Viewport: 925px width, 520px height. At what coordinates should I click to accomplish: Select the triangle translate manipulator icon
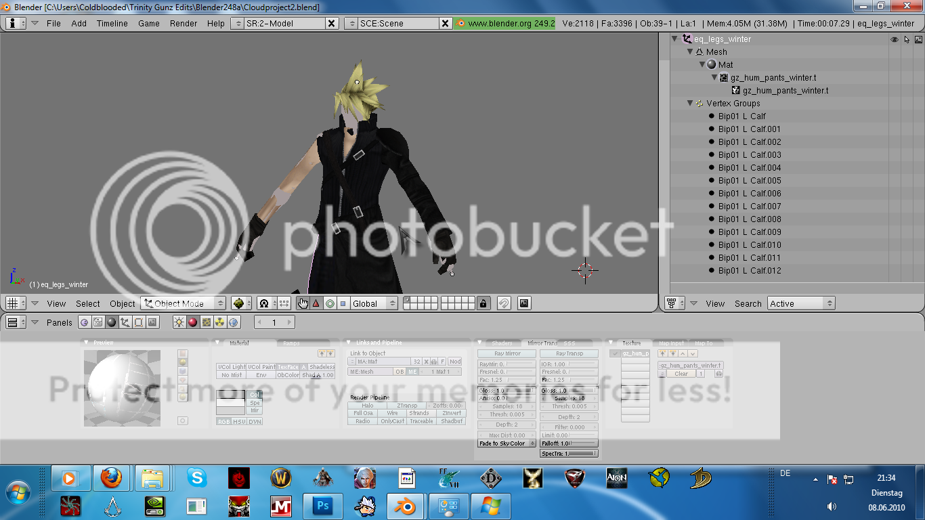(316, 303)
